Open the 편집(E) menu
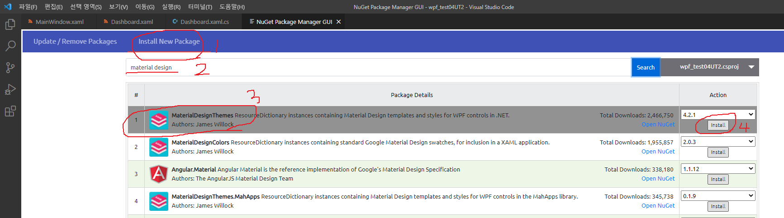Viewport: 784px width, 218px height. click(x=53, y=7)
